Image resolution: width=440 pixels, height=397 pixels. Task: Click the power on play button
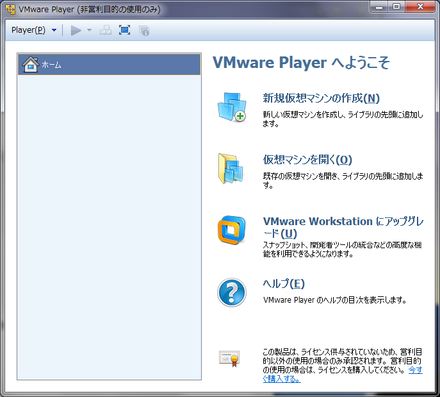76,30
